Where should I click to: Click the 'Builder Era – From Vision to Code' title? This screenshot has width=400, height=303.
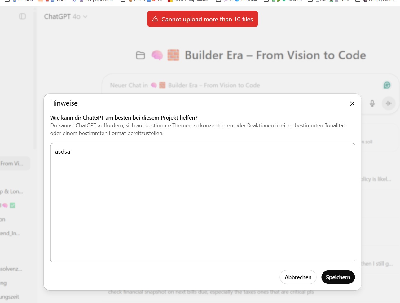pos(275,55)
